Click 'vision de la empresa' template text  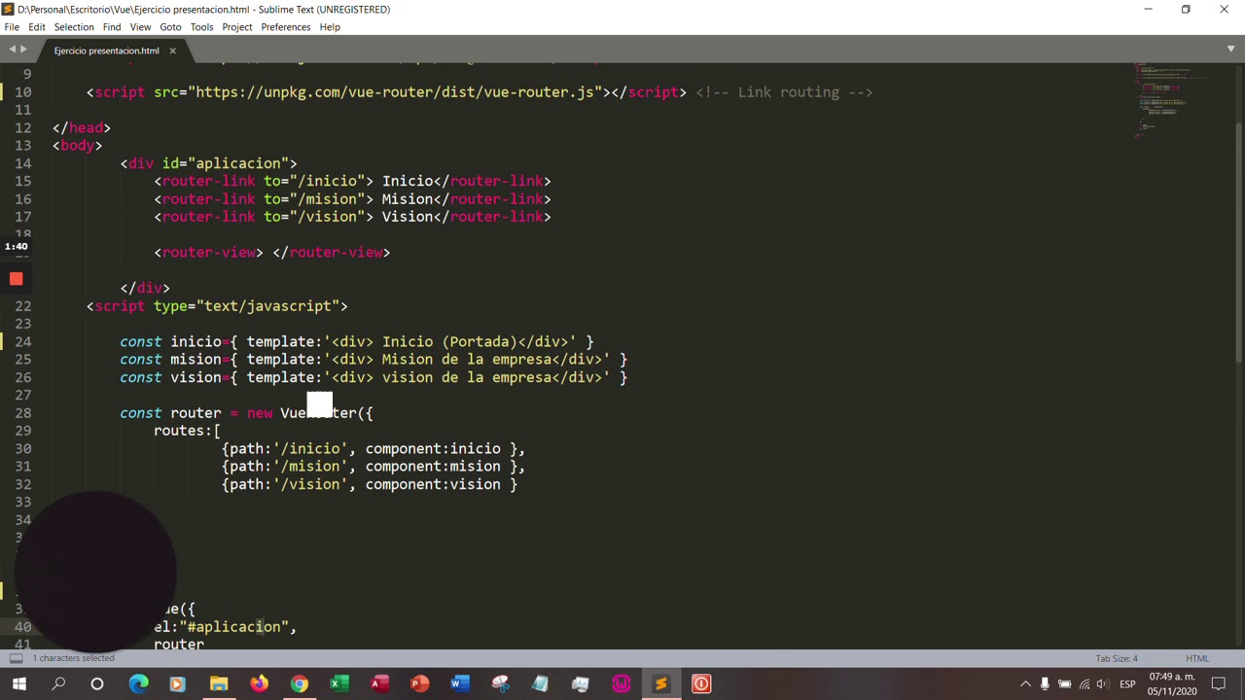click(x=466, y=377)
